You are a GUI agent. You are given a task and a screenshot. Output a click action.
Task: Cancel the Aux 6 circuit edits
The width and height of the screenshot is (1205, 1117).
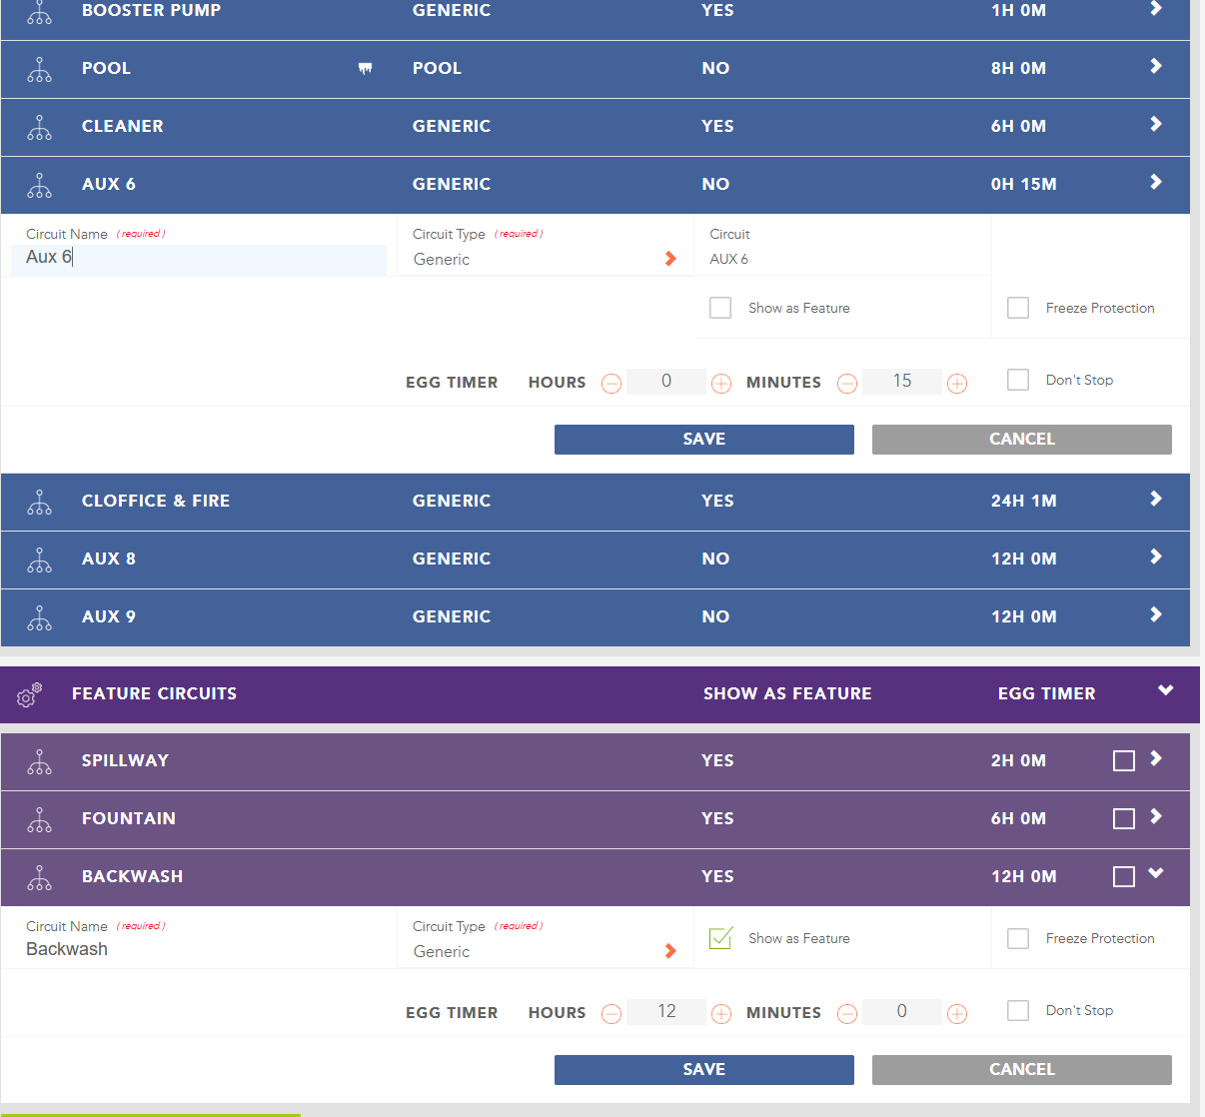(1022, 440)
